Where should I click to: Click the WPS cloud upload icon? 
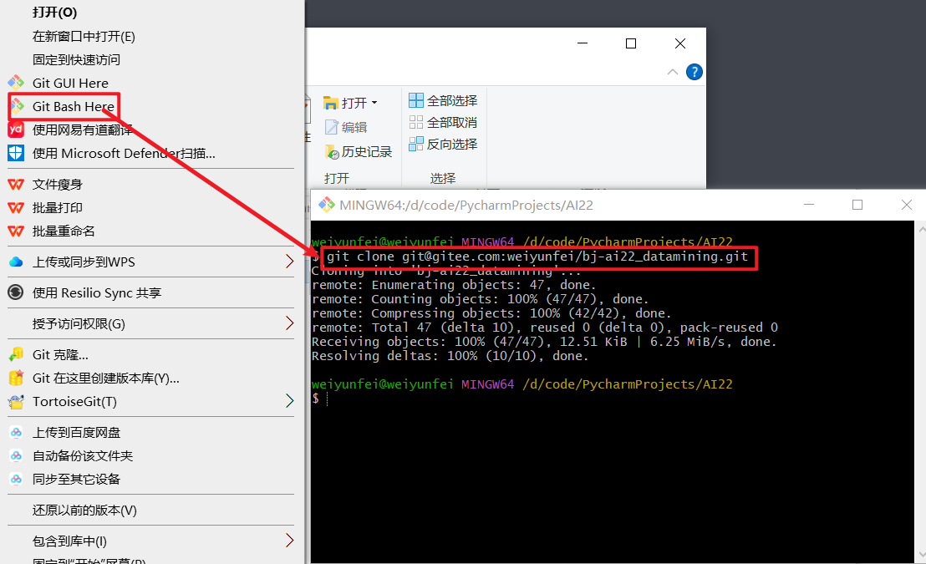[16, 262]
